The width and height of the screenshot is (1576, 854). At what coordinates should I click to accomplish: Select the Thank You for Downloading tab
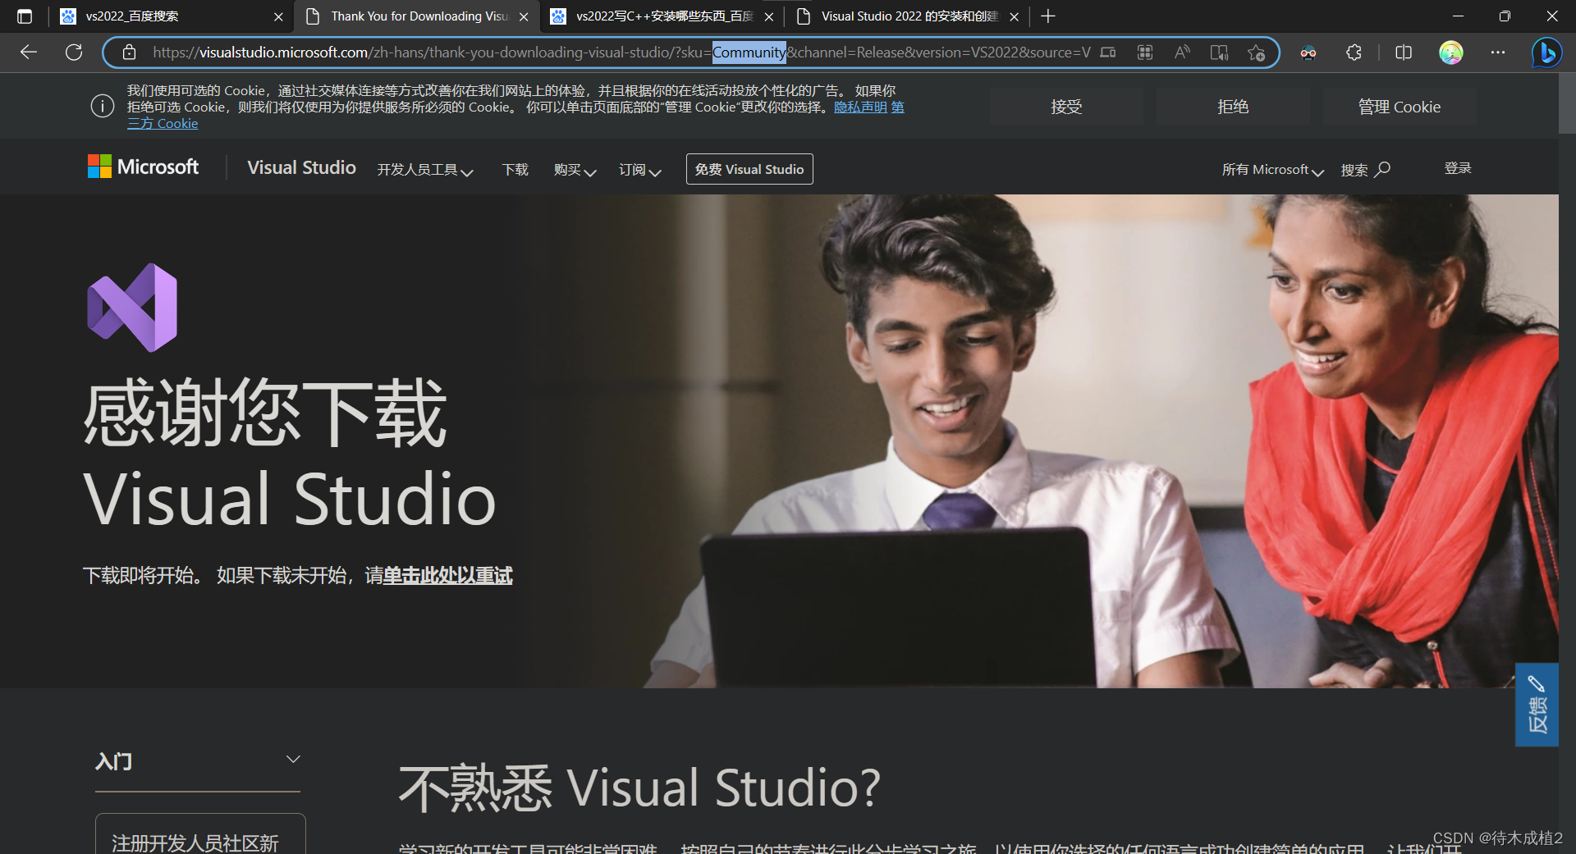point(418,16)
